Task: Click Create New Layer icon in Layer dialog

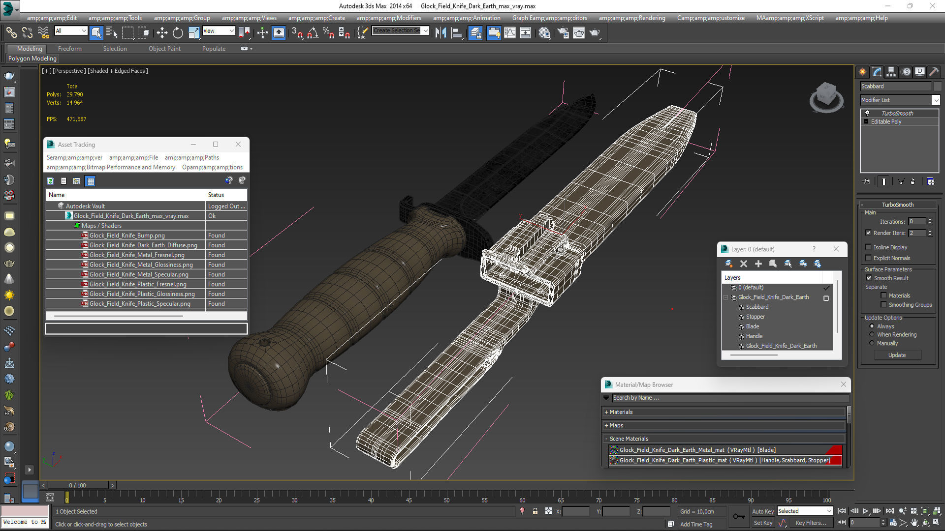Action: [x=729, y=264]
